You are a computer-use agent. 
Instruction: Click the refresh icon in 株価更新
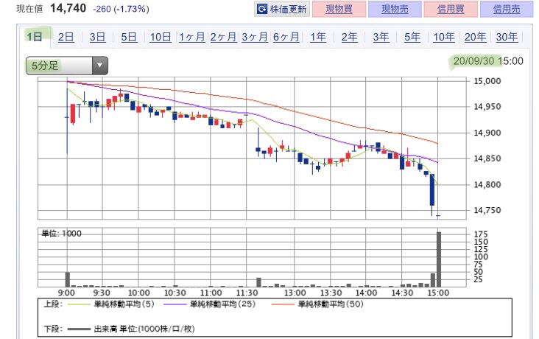pos(262,9)
